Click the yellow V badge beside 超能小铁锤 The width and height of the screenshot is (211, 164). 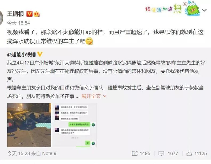click(40, 54)
